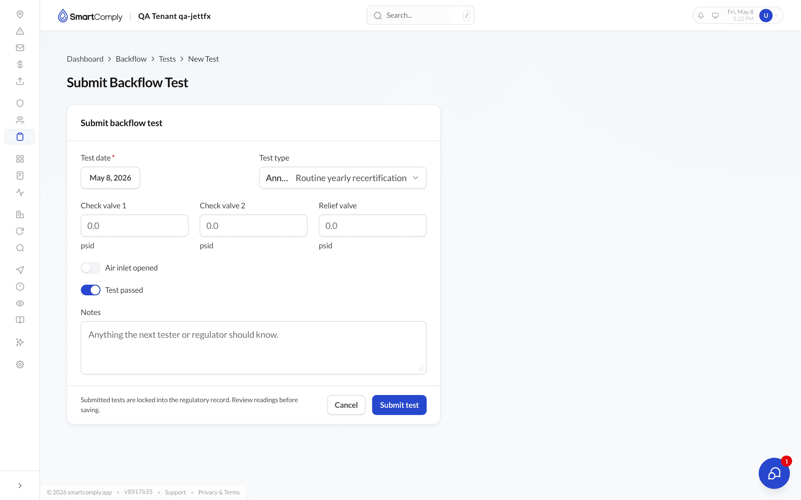Open the upload sidebar icon
The width and height of the screenshot is (801, 500).
point(20,81)
